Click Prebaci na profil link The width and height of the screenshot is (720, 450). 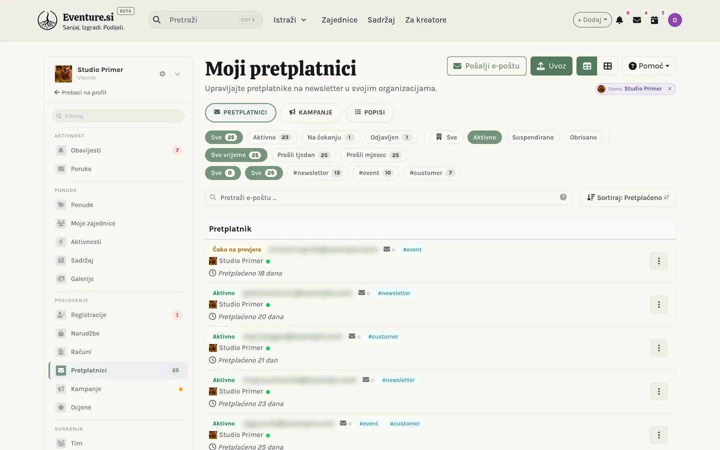80,92
